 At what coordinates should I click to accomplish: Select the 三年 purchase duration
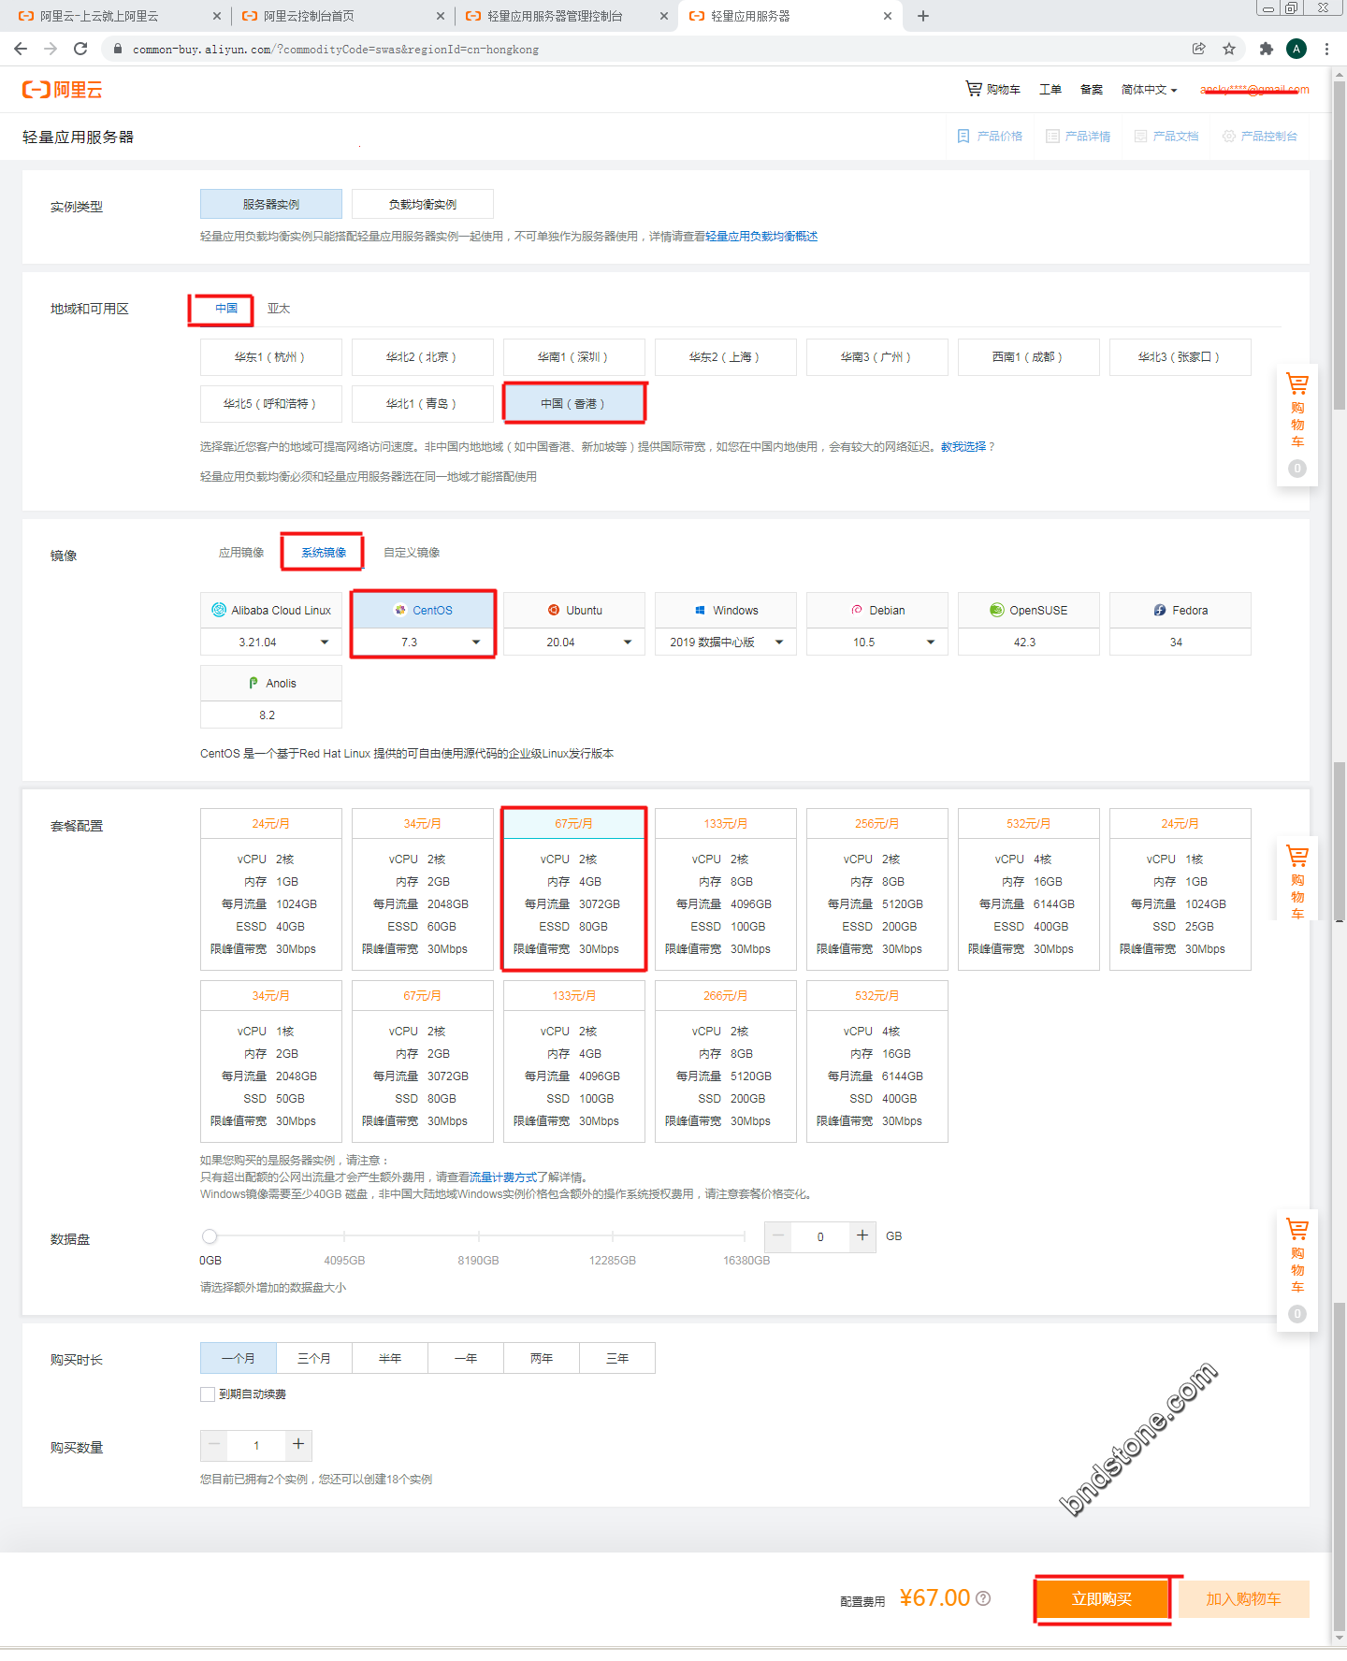[617, 1358]
